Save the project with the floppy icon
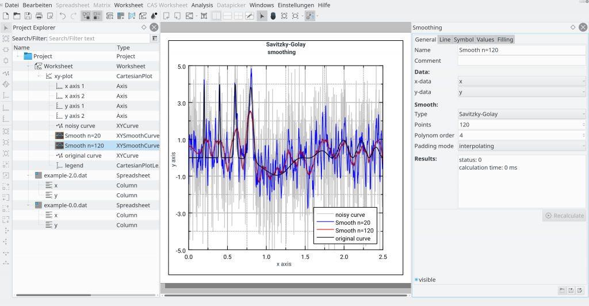This screenshot has width=589, height=306. pos(28,16)
